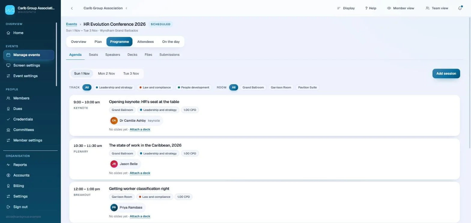Screen dimensions: 471x223
Task: Collapse the chevron beside Carib Group Association
Action: [x=126, y=8]
